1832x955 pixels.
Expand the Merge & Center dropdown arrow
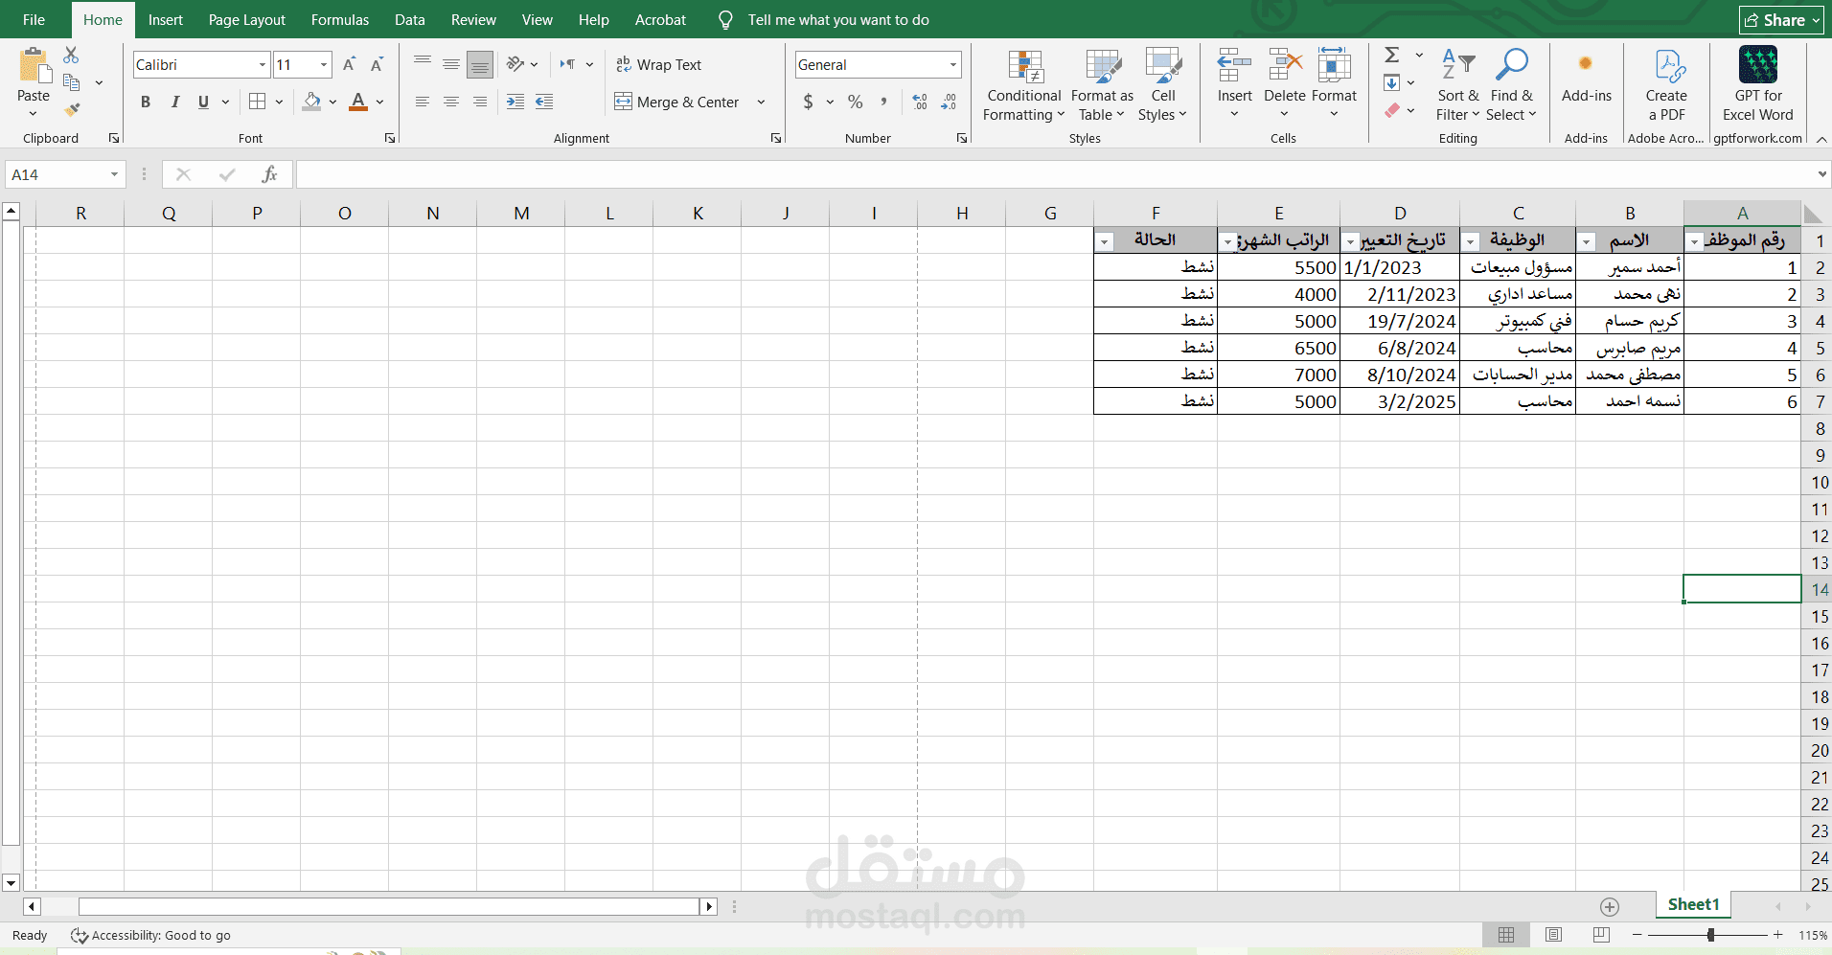click(761, 102)
